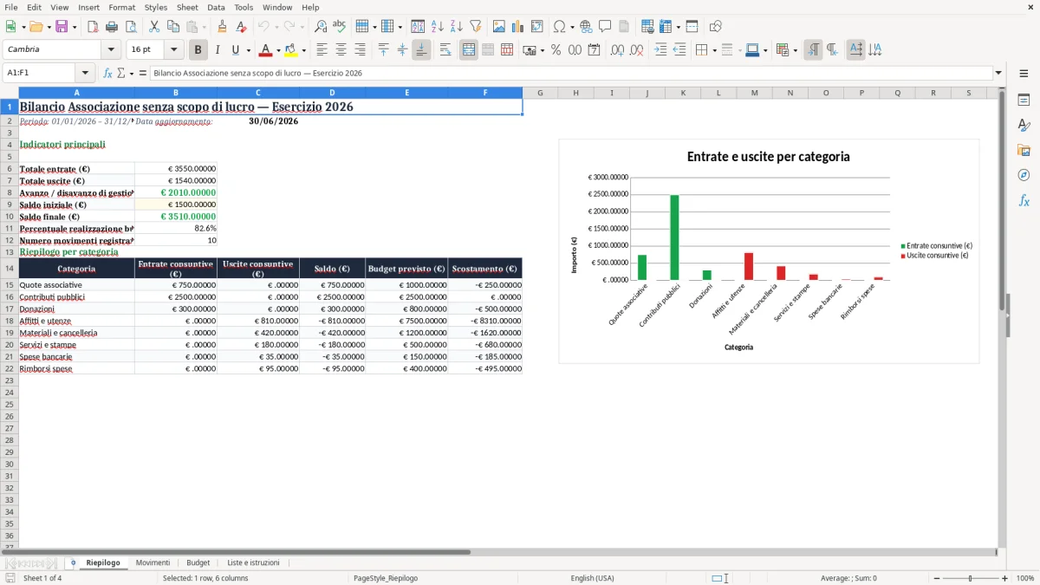This screenshot has width=1040, height=585.
Task: Adjust the zoom slider handle
Action: point(970,578)
